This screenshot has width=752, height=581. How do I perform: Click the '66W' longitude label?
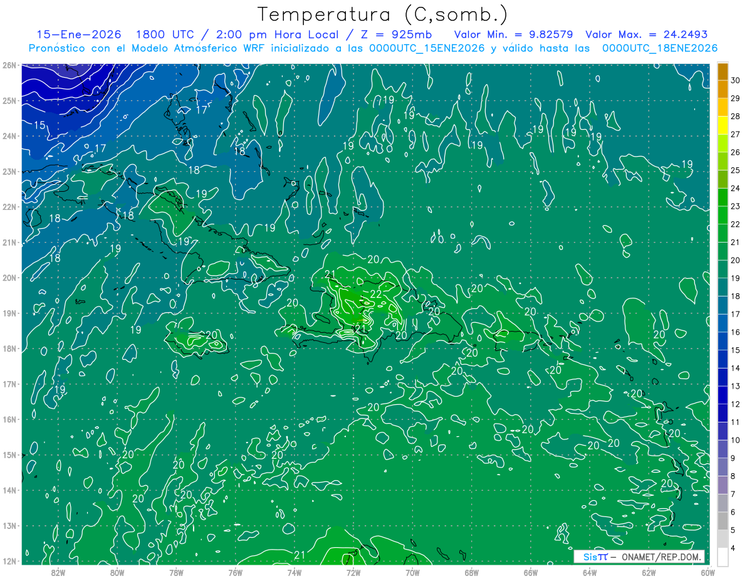tap(531, 573)
